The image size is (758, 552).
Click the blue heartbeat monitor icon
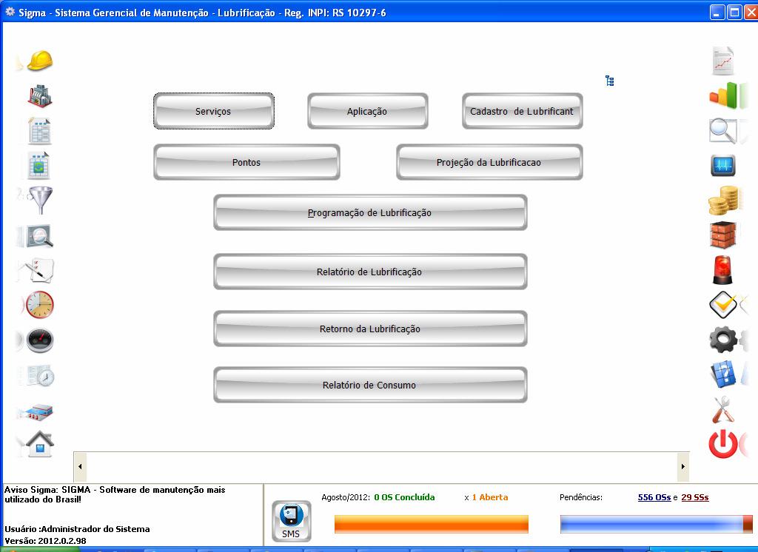tap(723, 166)
